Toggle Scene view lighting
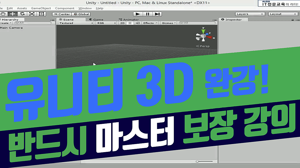 [129, 23]
